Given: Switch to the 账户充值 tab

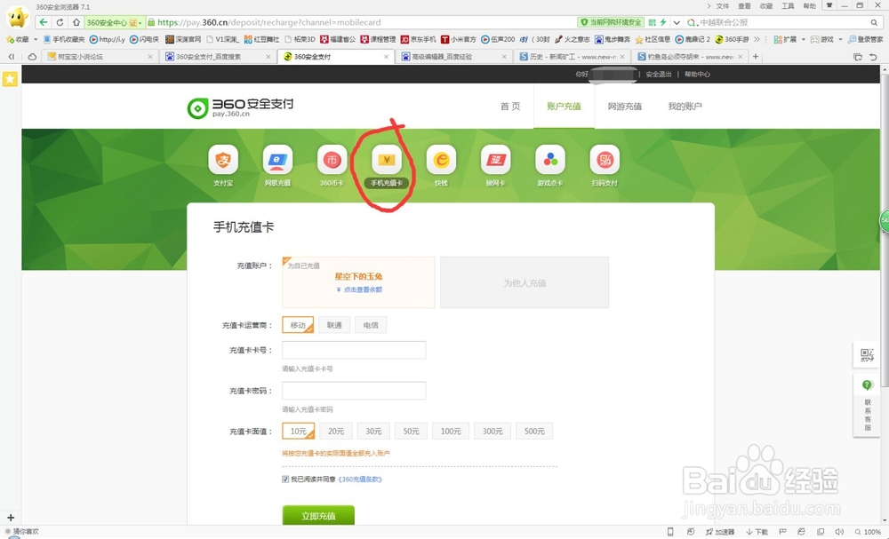Looking at the screenshot, I should tap(563, 104).
